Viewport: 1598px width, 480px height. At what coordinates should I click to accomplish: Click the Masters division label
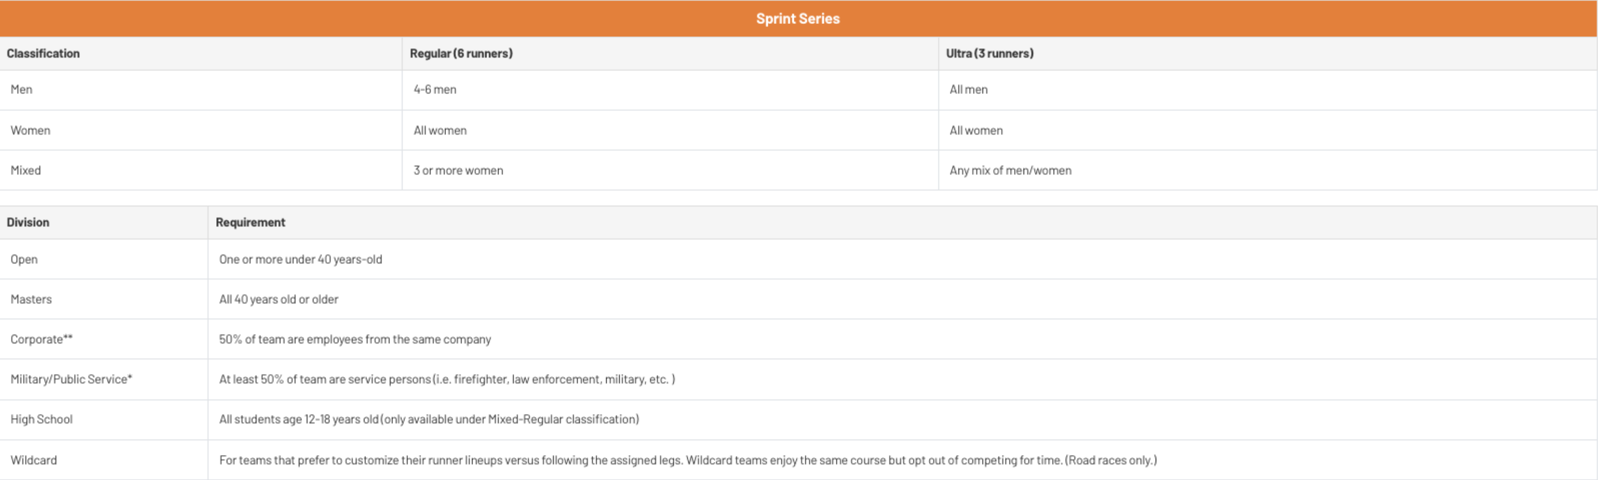click(31, 299)
